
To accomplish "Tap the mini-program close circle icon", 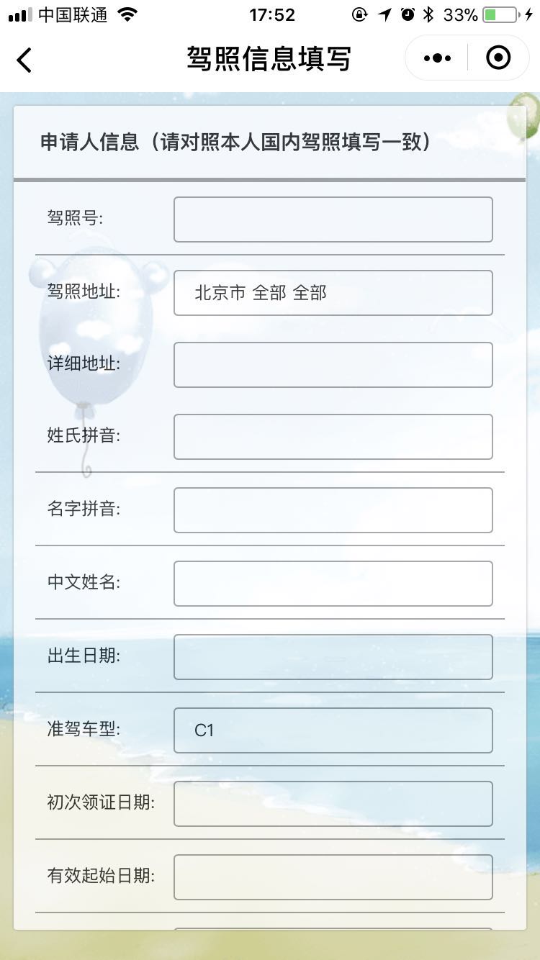I will point(498,58).
